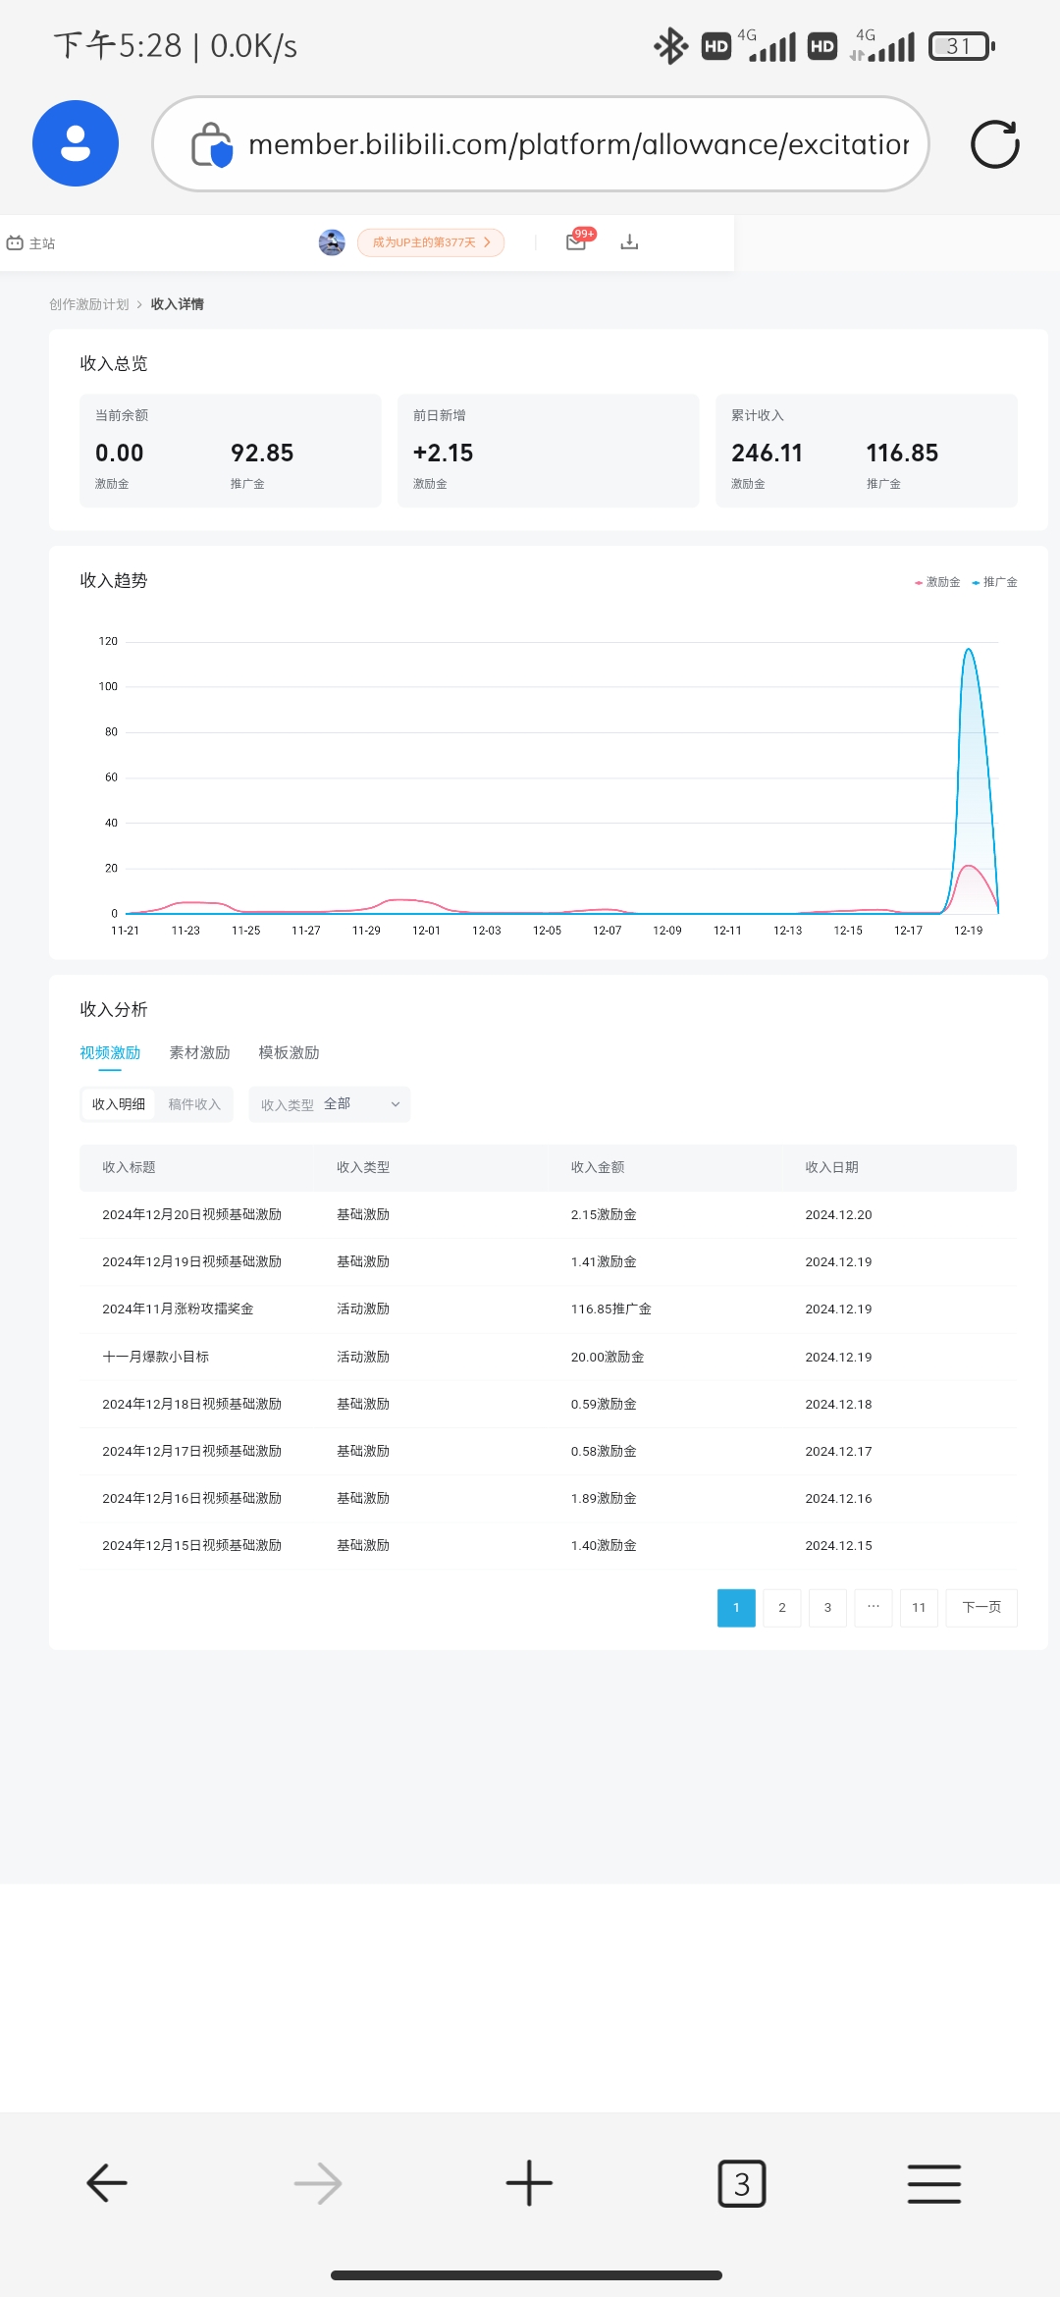
Task: Select 稿件收入 segment option
Action: (x=194, y=1104)
